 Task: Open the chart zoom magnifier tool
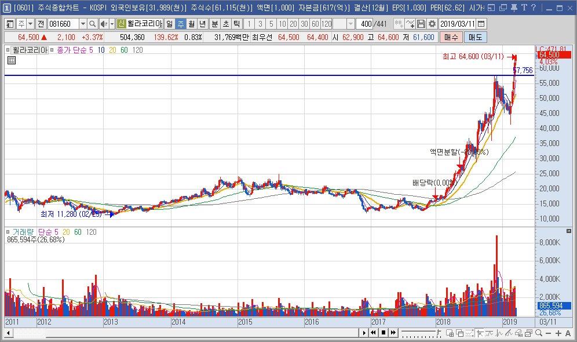tap(539, 333)
